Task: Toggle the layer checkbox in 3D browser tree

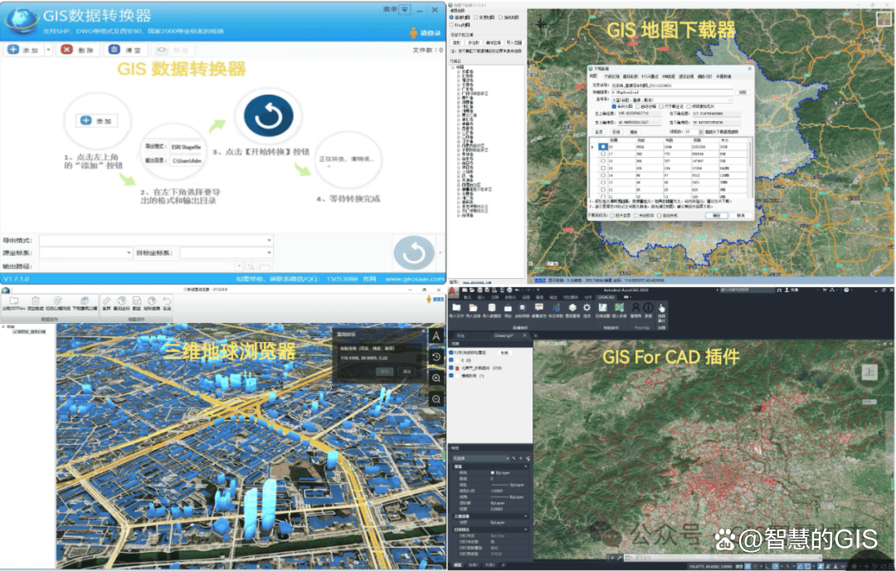Action: (x=14, y=331)
